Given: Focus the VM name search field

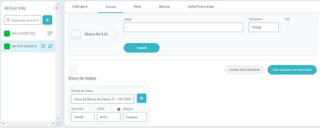Looking at the screenshot, I should [x=23, y=20].
